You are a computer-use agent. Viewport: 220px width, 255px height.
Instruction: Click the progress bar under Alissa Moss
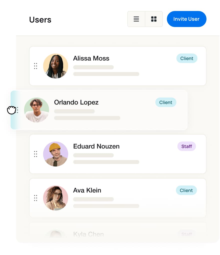coord(93,67)
